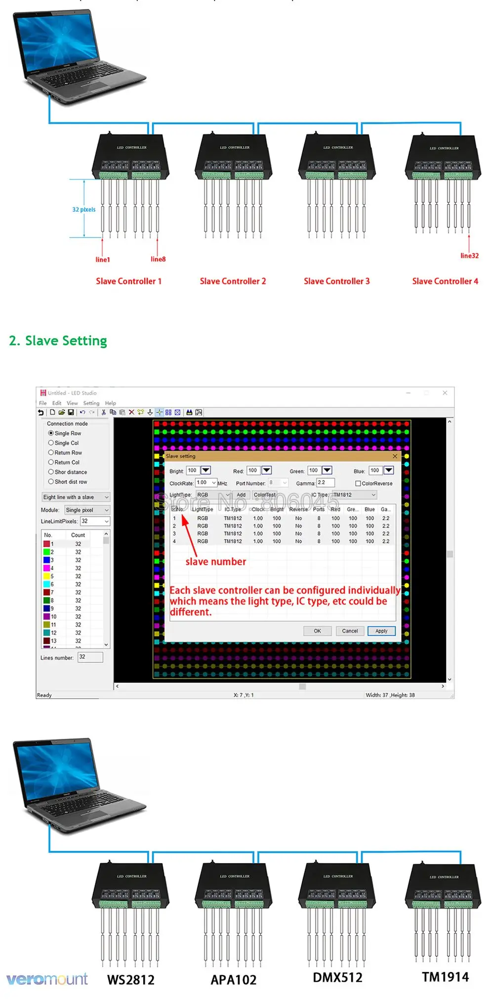
Task: Select slave row 1 in the table
Action: pos(283,518)
